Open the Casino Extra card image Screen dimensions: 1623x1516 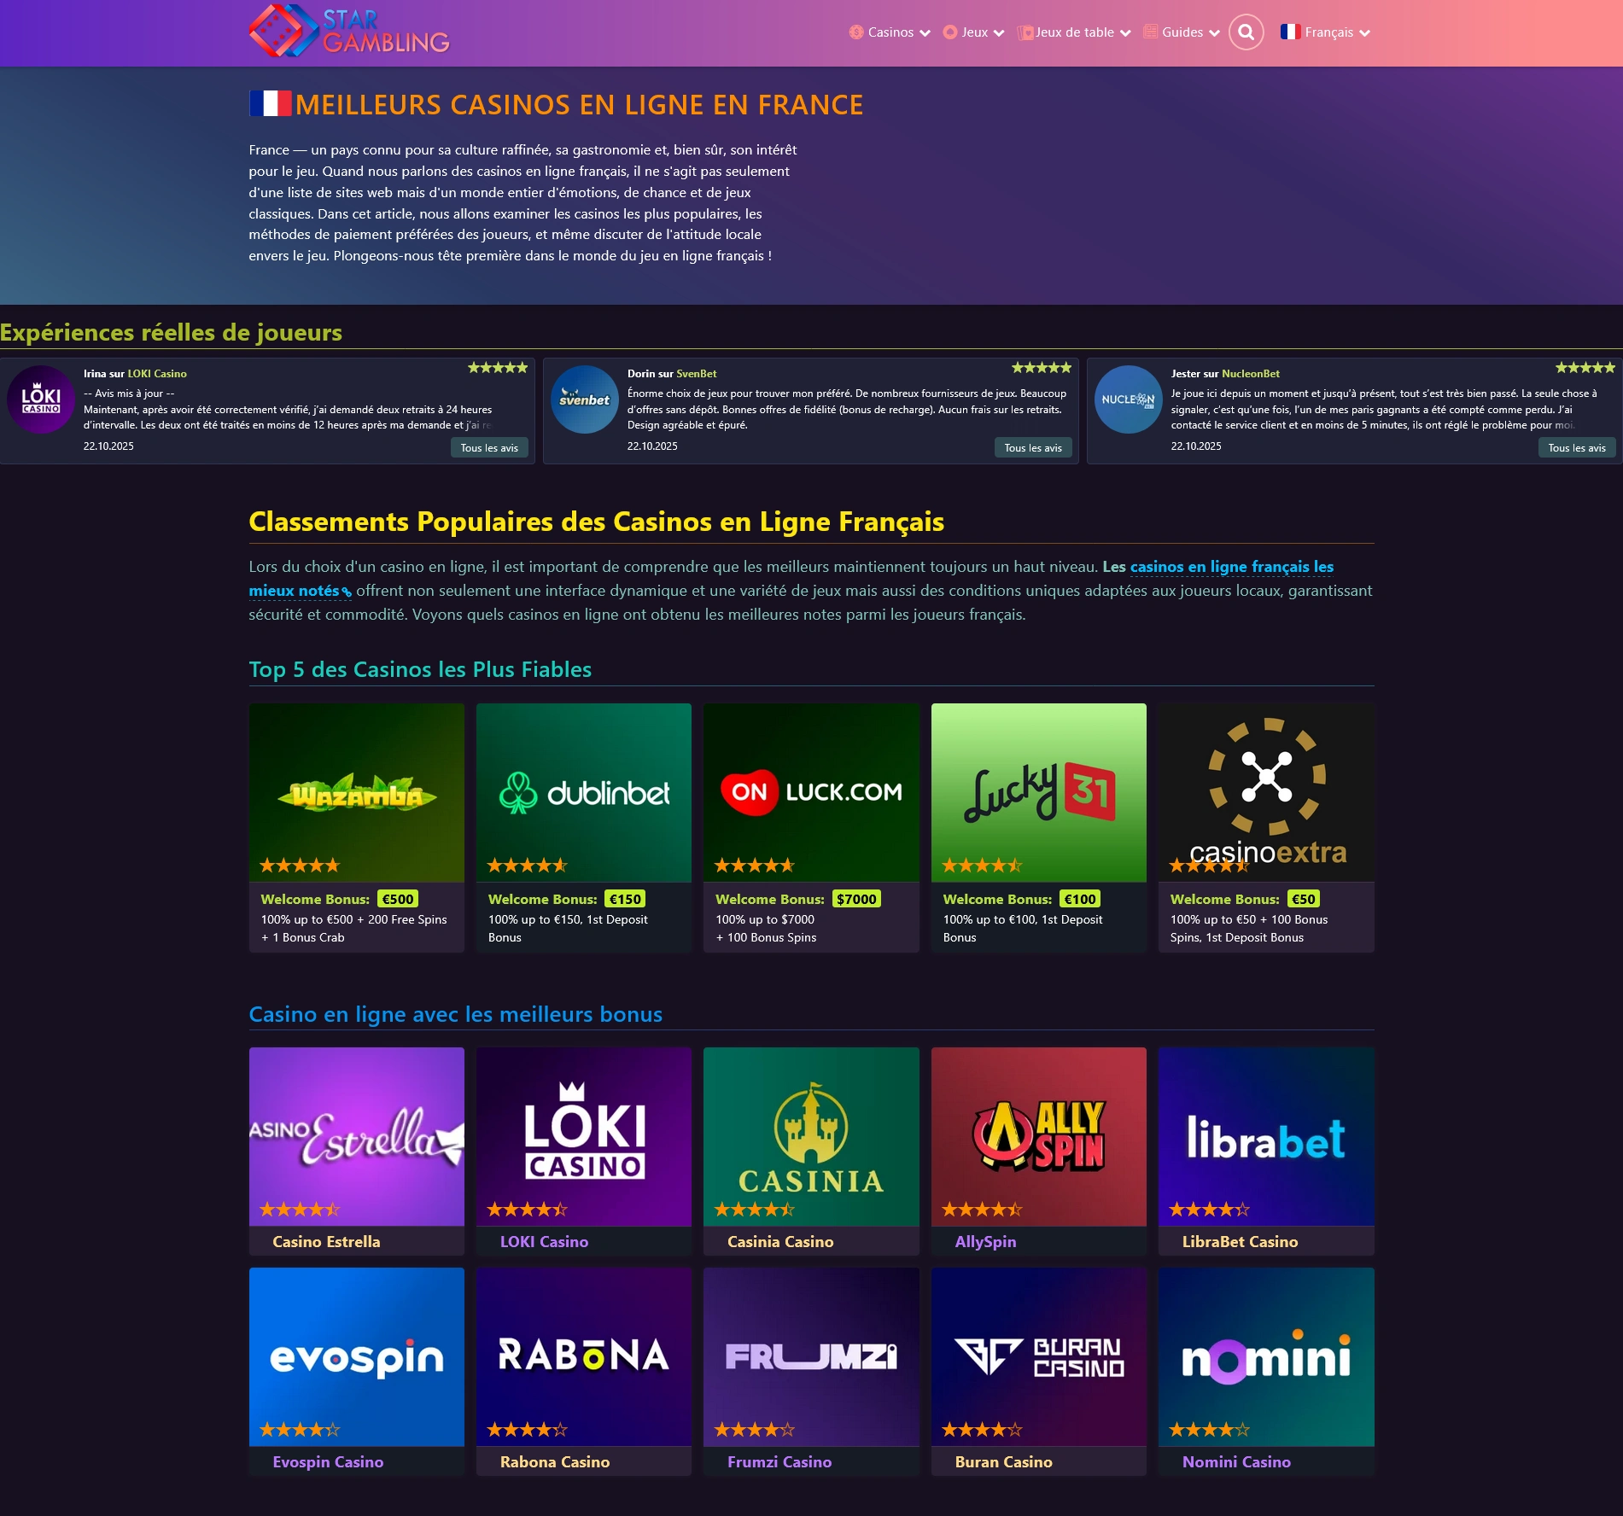(1266, 792)
